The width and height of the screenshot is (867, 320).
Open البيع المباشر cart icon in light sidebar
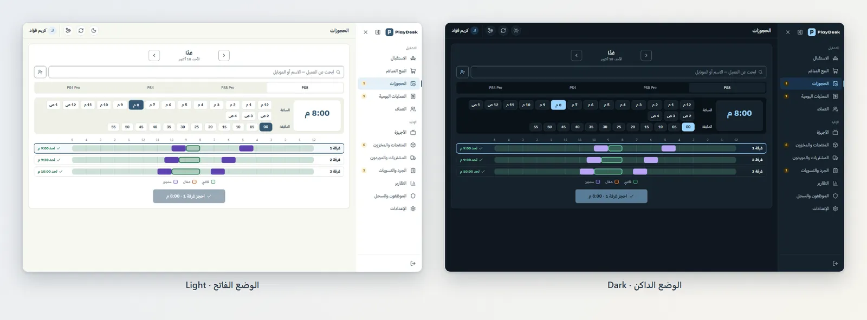(413, 71)
